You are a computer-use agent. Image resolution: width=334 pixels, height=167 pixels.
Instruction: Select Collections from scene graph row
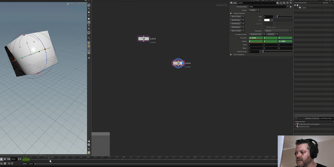[x=314, y=124]
